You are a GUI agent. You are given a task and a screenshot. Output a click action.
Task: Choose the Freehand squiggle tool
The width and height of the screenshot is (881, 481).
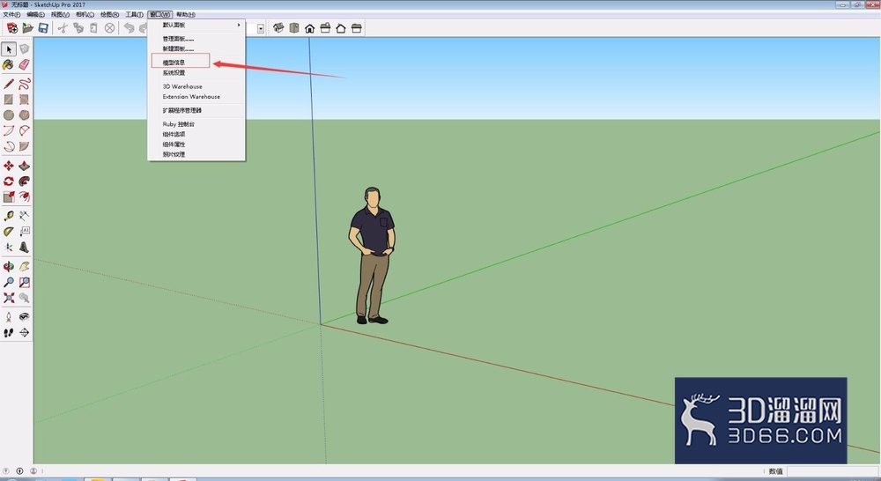pos(24,84)
